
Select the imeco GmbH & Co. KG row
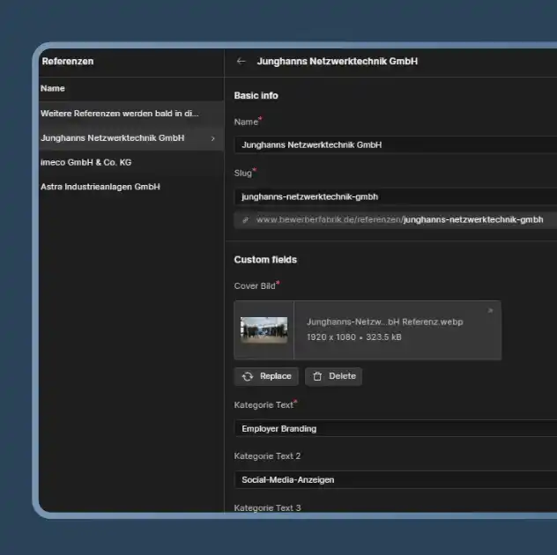(x=131, y=163)
